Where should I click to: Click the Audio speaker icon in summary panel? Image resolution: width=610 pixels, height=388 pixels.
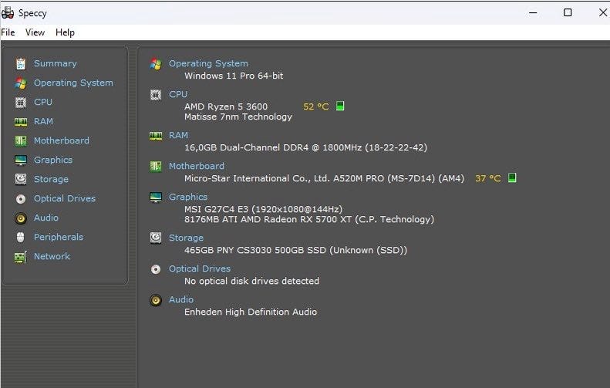pos(156,300)
